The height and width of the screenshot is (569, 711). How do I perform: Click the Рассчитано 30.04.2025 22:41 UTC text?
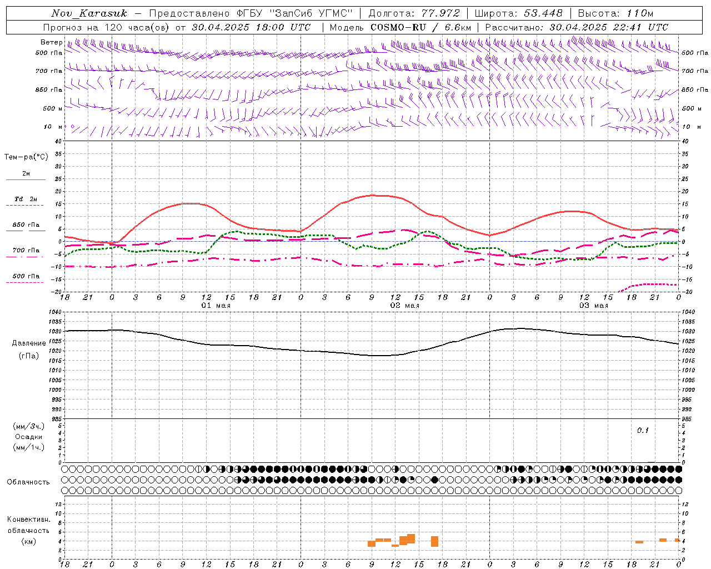[577, 27]
